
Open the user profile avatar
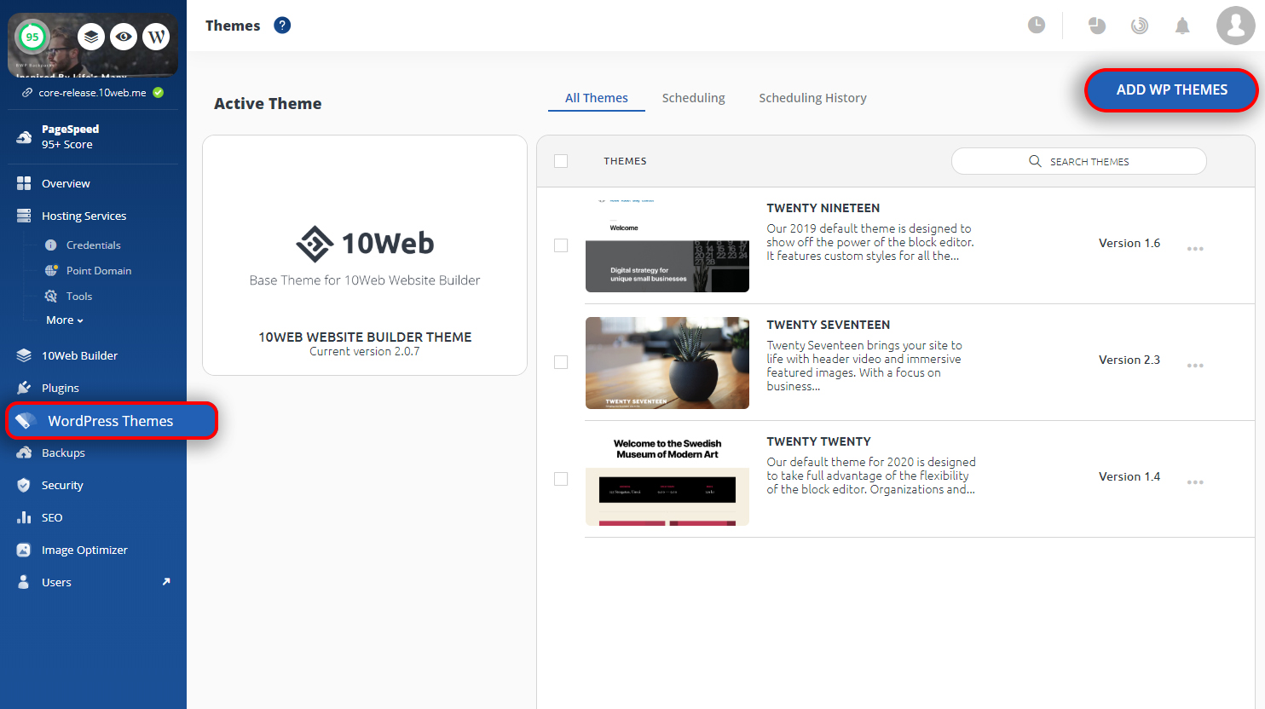coord(1236,26)
